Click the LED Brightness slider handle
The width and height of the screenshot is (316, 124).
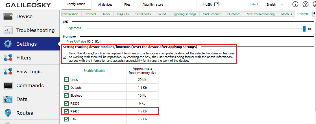(x=304, y=28)
